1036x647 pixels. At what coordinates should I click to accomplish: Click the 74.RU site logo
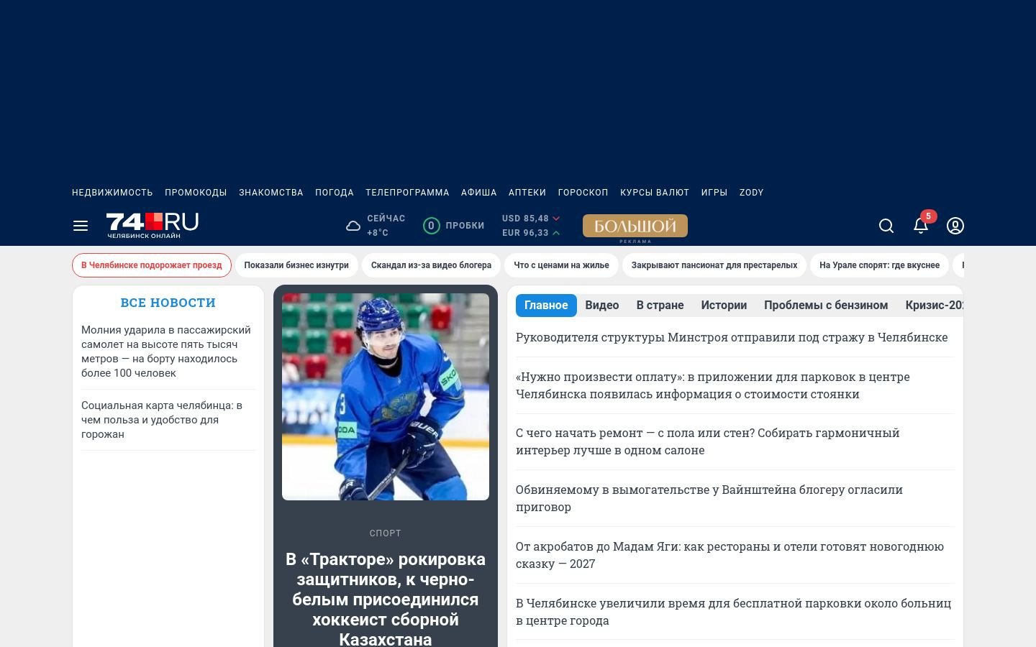[153, 226]
